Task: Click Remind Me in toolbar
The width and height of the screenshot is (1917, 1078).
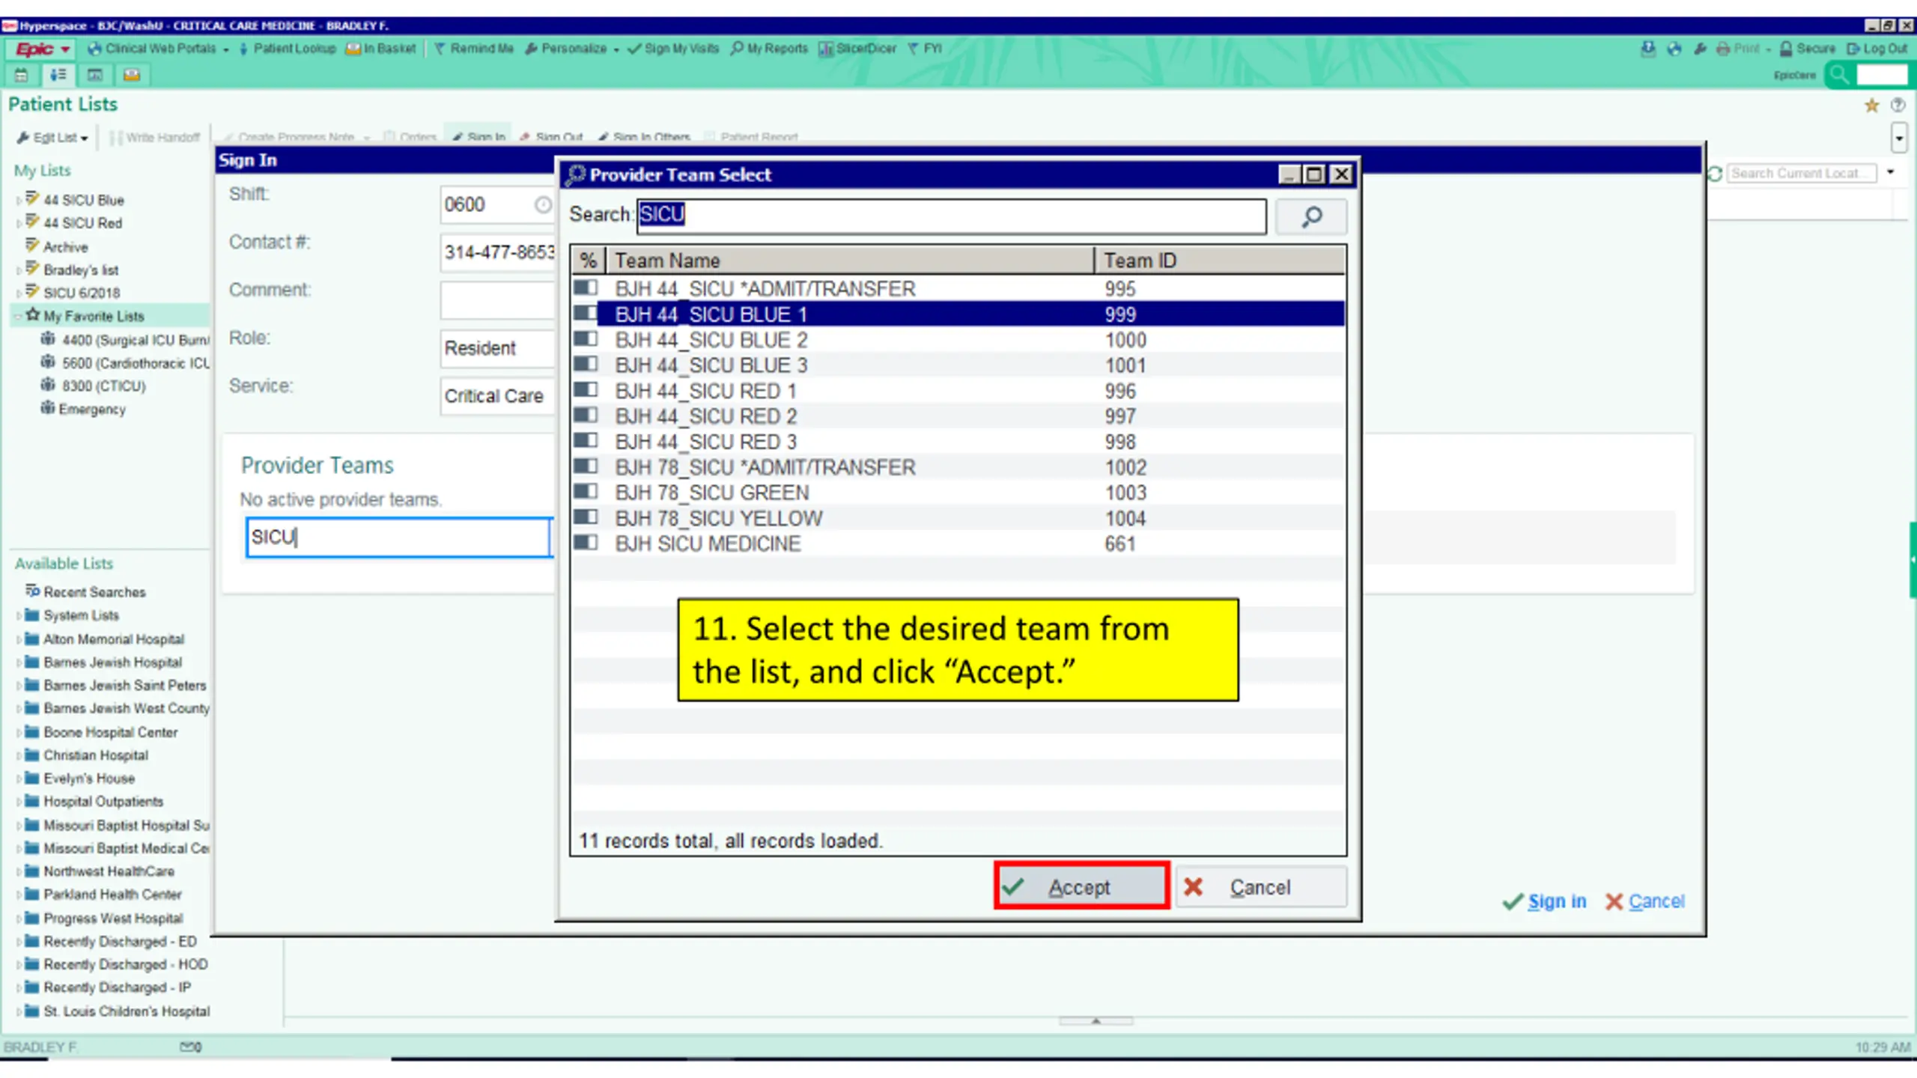Action: click(474, 49)
